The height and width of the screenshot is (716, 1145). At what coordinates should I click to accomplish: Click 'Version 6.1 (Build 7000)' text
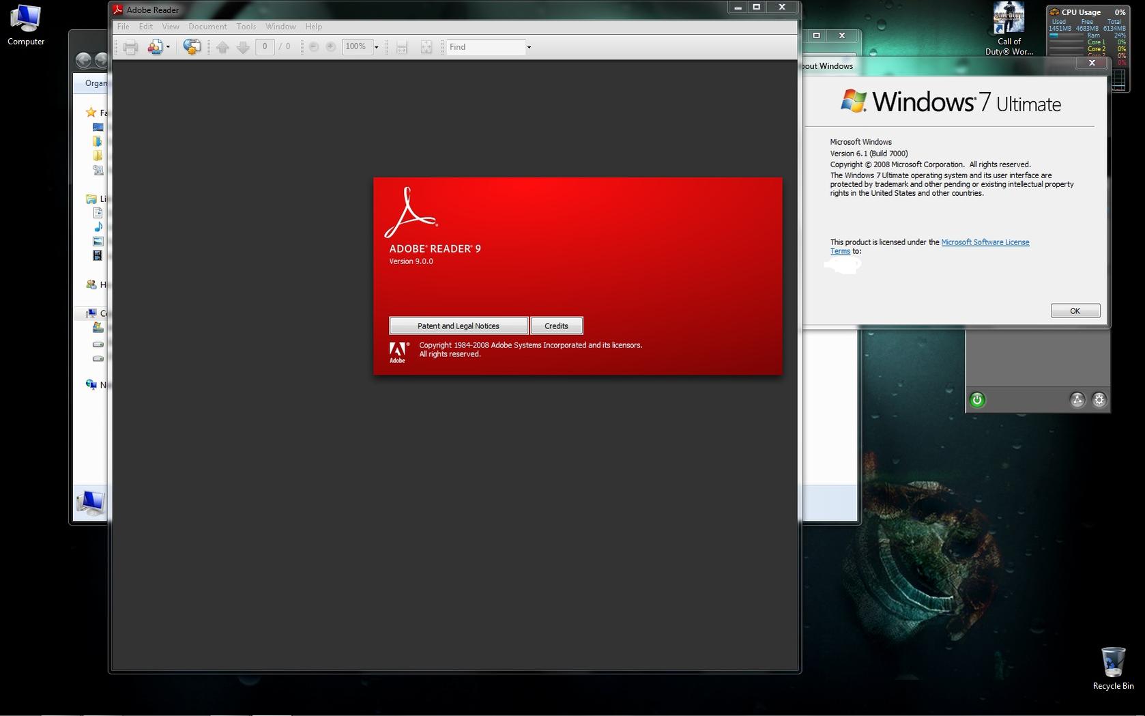(869, 154)
